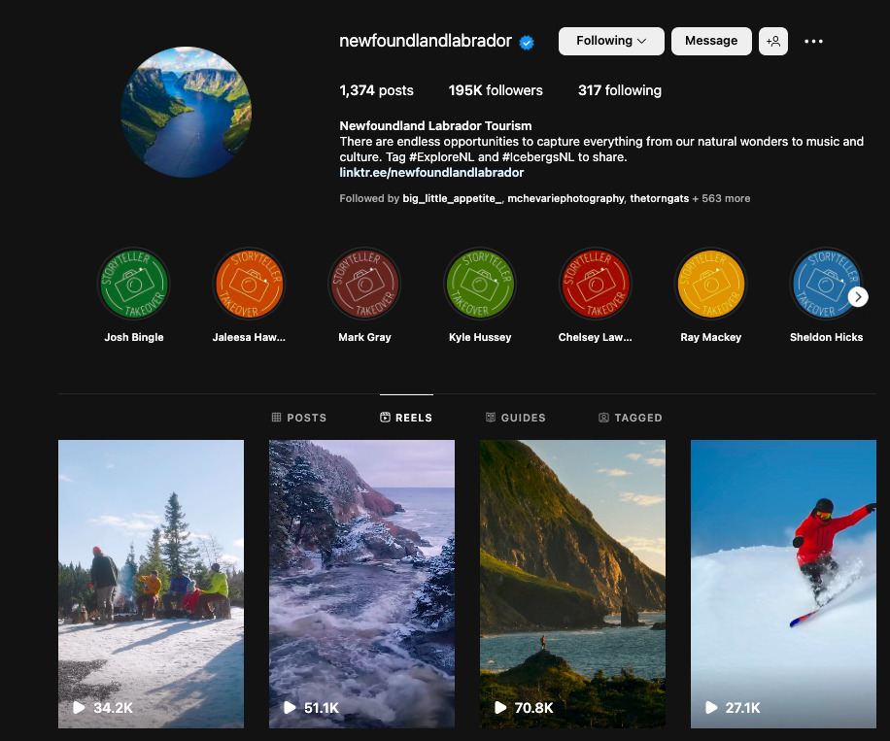Select the Reels tab

point(406,418)
